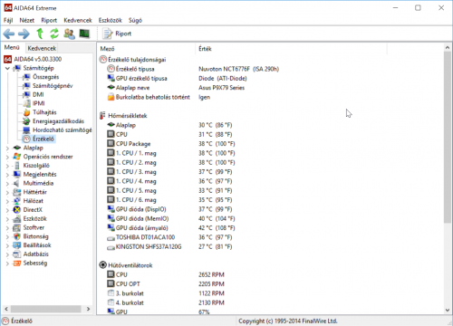This screenshot has height=326, width=453.
Task: Select the GPU érzékelő típusa row
Action: [x=177, y=78]
